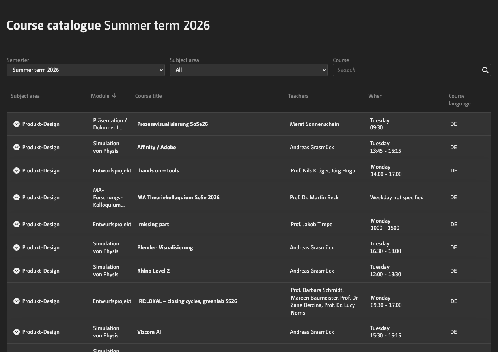The width and height of the screenshot is (498, 352).
Task: Sort by Course language column header
Action: 460,100
